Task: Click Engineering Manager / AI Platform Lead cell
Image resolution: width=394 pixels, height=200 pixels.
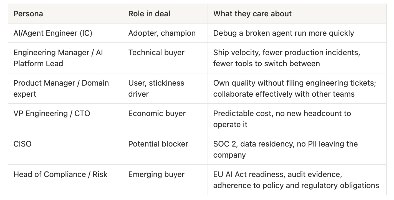Action: 65,58
